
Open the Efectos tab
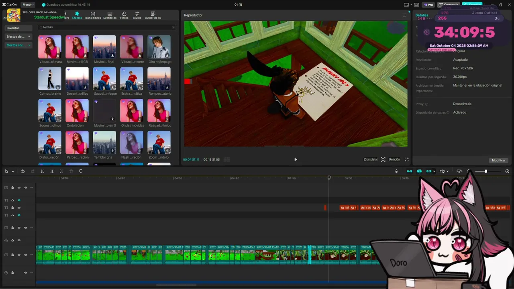pos(77,16)
